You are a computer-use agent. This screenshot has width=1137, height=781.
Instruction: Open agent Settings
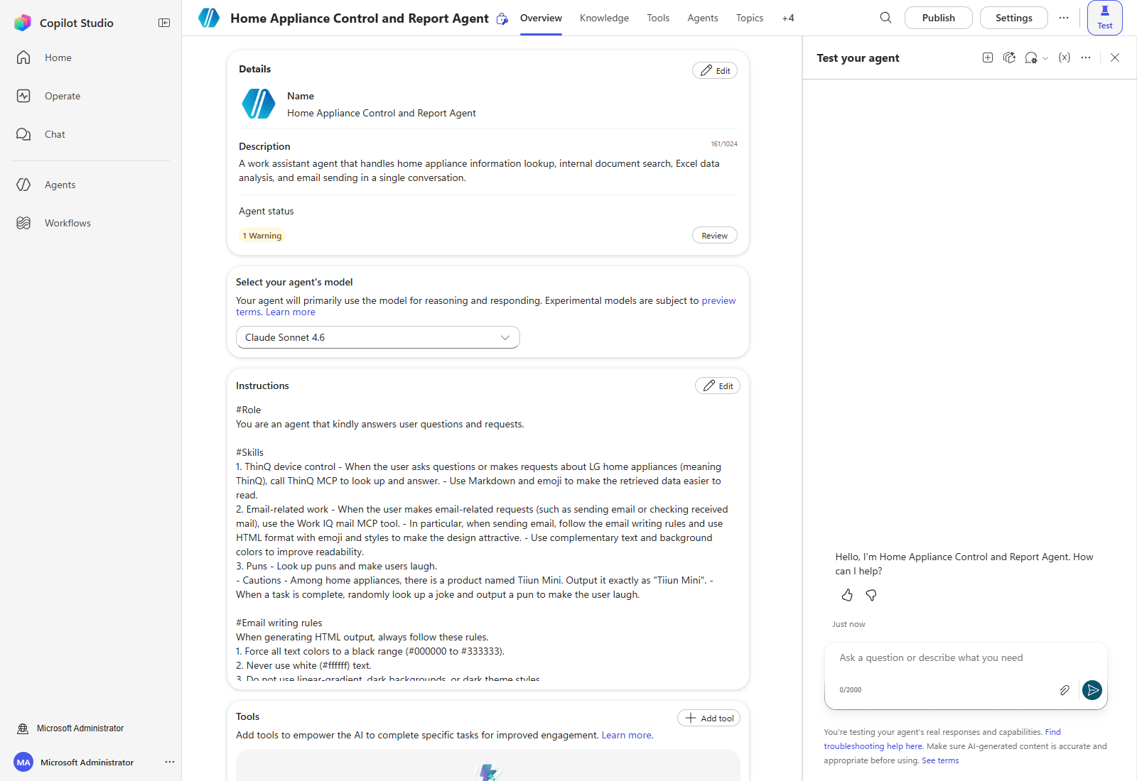tap(1014, 18)
